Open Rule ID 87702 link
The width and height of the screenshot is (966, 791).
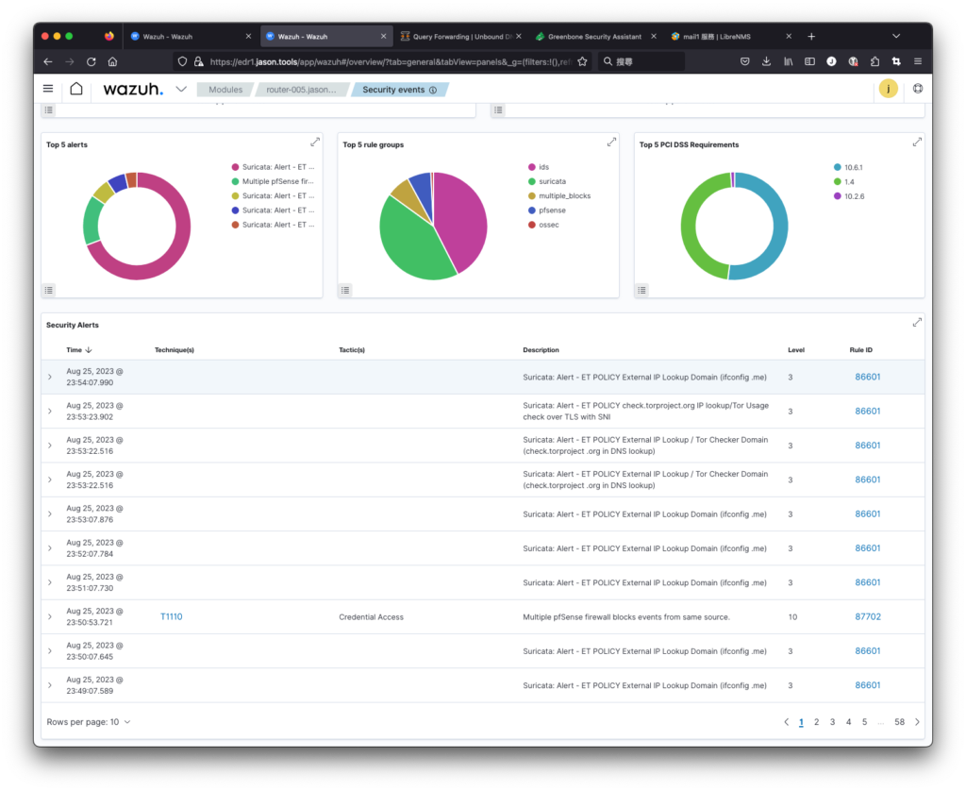click(868, 616)
